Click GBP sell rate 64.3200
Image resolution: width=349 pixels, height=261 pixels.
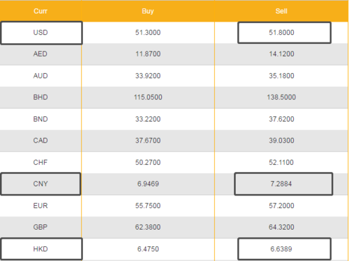click(x=281, y=227)
